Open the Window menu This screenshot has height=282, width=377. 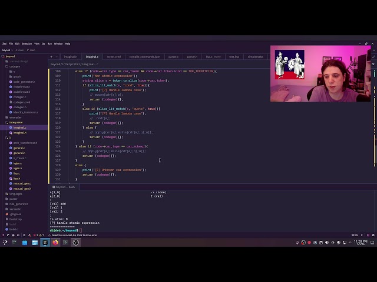pos(58,43)
